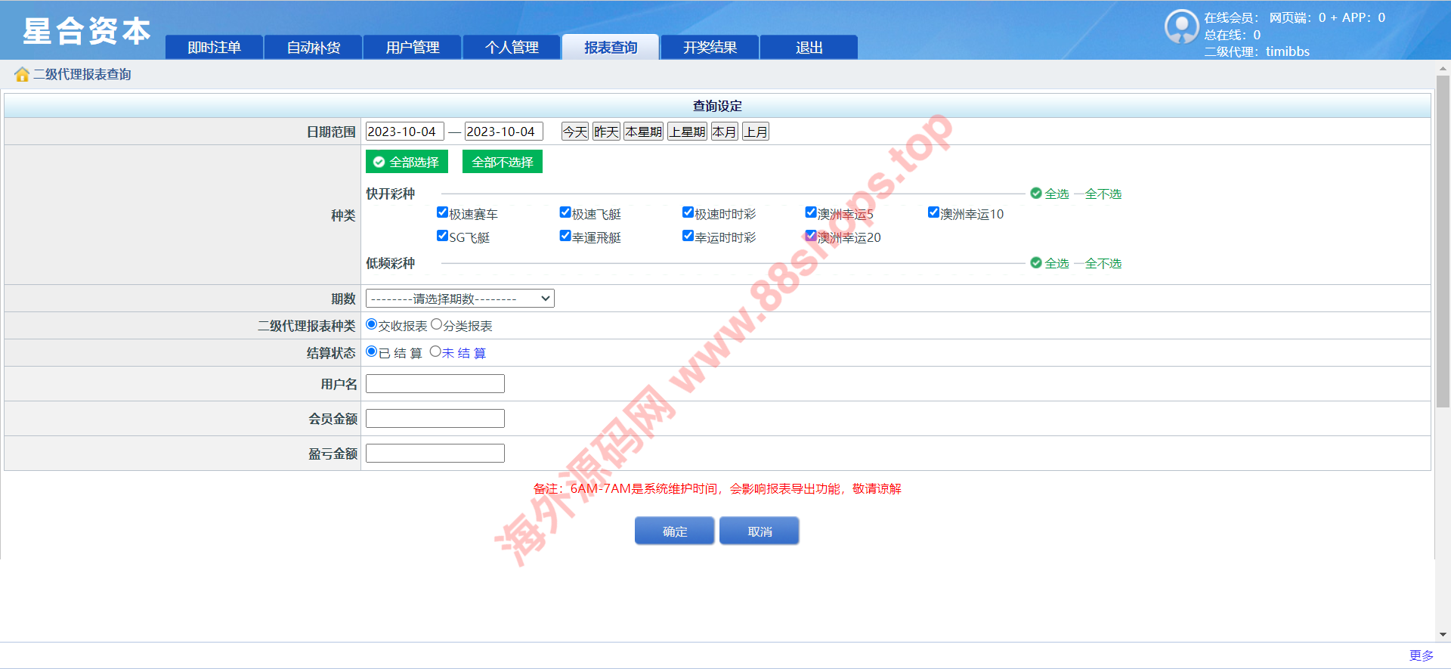1451x669 pixels.
Task: Click the 全不选 link for 快开彩种
Action: point(1103,194)
